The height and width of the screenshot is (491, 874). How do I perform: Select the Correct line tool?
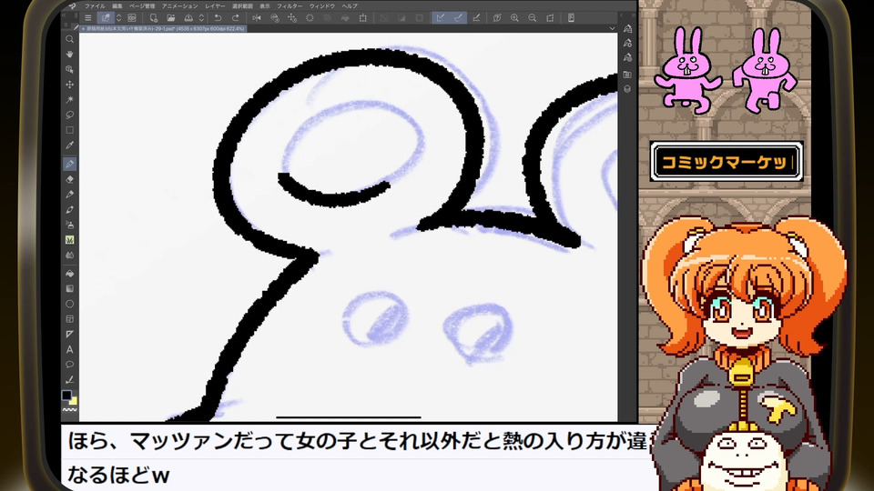tap(70, 380)
